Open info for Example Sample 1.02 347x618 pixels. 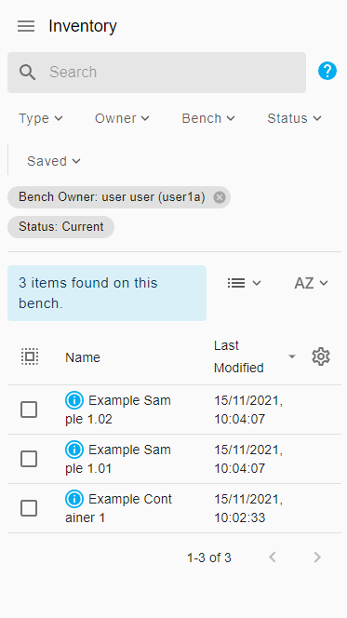pyautogui.click(x=74, y=400)
